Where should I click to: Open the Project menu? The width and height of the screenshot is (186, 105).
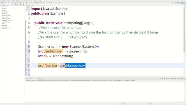28,1
